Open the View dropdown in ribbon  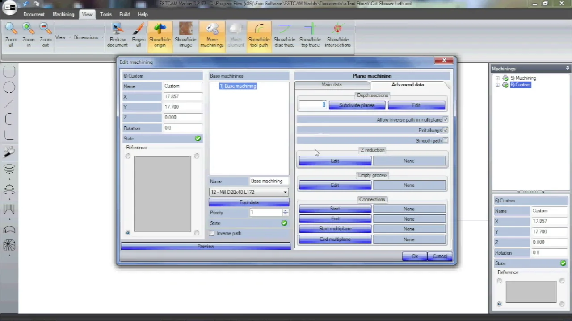[x=63, y=37]
